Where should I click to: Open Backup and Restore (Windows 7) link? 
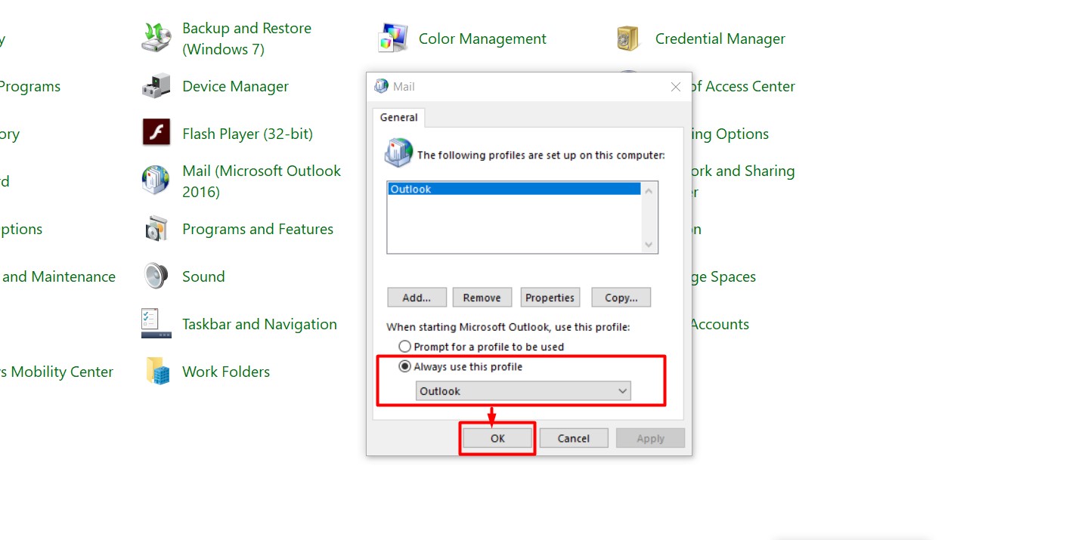pos(246,39)
